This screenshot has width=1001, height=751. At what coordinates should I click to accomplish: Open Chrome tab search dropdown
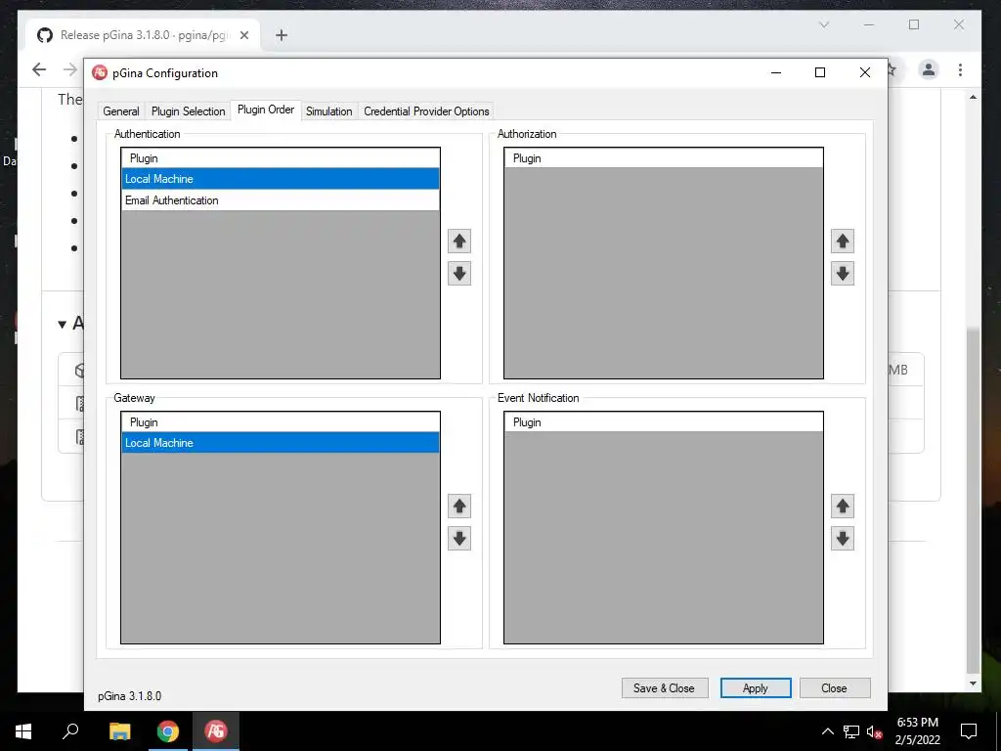[x=824, y=24]
